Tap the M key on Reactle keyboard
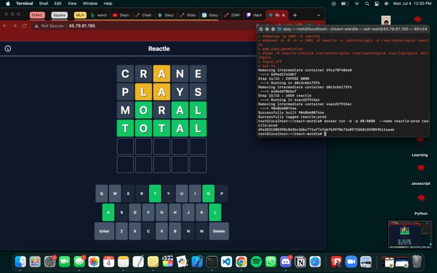This screenshot has width=437, height=273. point(202,231)
